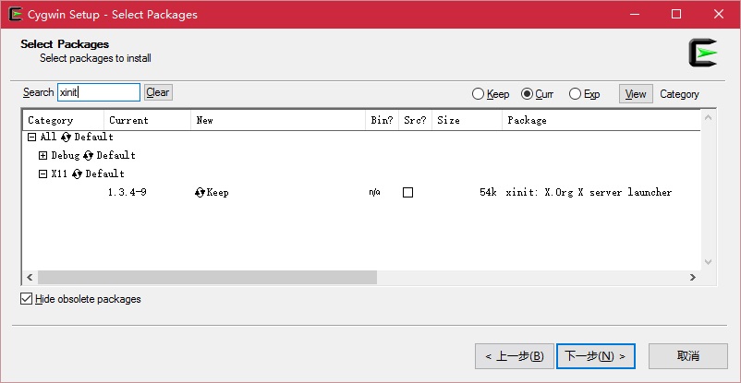The height and width of the screenshot is (383, 741).
Task: Click the 取消 cancel button
Action: (688, 356)
